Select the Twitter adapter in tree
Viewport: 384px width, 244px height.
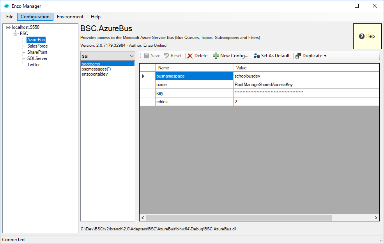point(34,65)
